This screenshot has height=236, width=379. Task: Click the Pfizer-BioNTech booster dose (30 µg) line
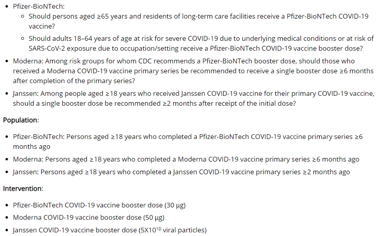(x=99, y=205)
